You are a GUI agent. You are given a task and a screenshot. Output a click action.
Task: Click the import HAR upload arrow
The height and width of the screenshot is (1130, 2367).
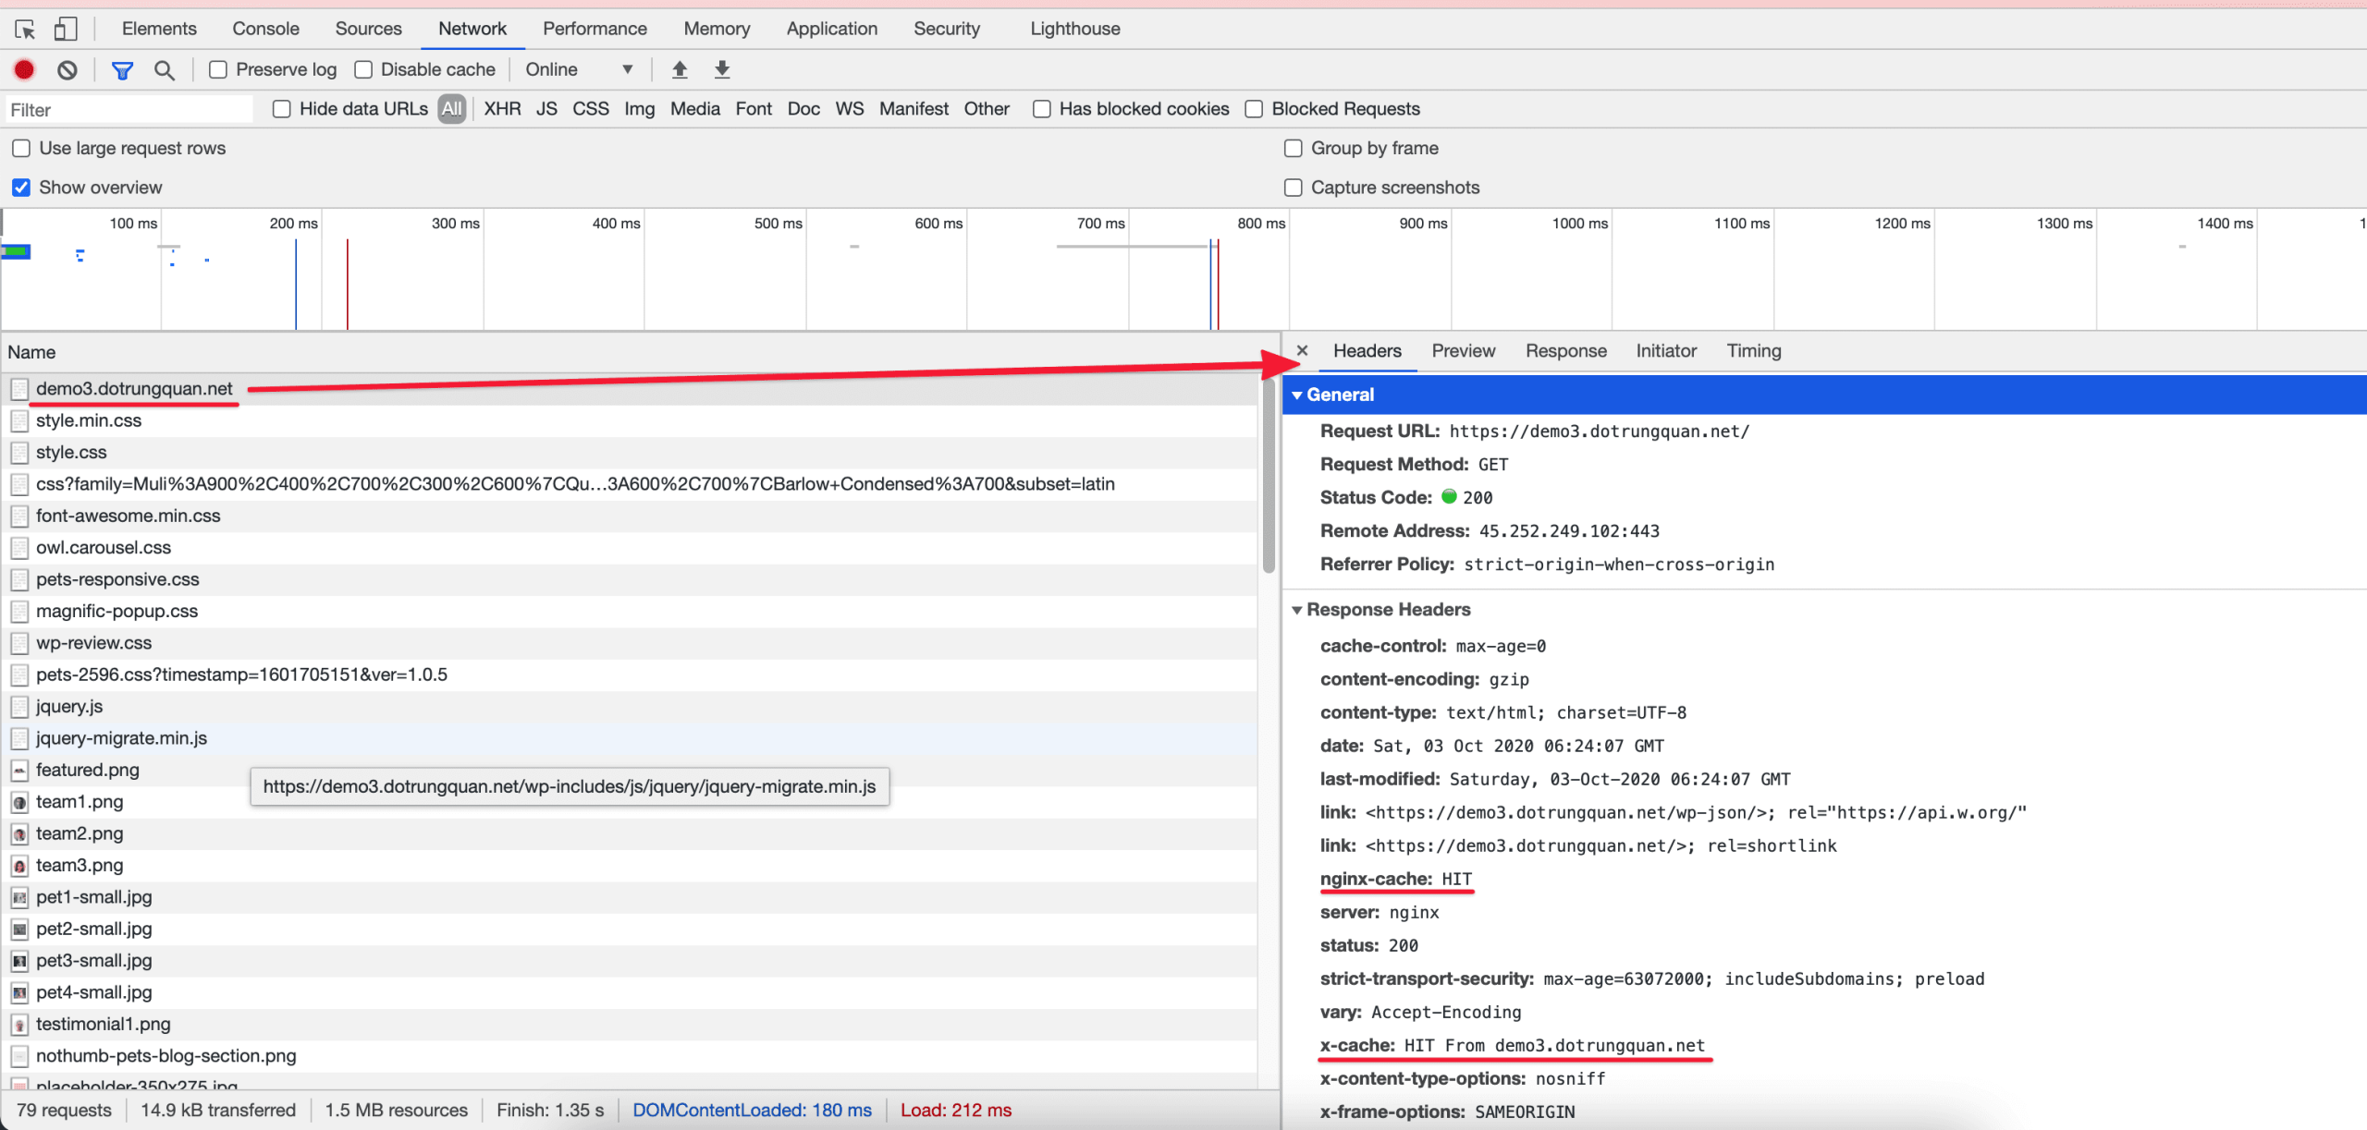[x=680, y=69]
